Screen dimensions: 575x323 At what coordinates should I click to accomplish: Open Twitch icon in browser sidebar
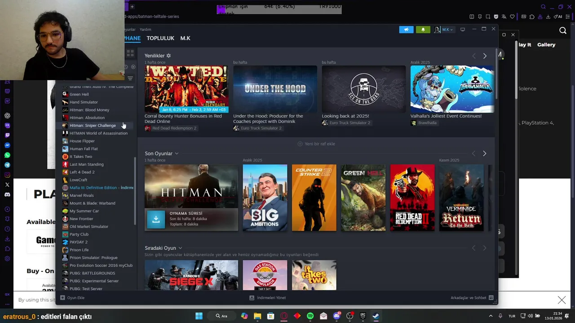[x=7, y=135]
